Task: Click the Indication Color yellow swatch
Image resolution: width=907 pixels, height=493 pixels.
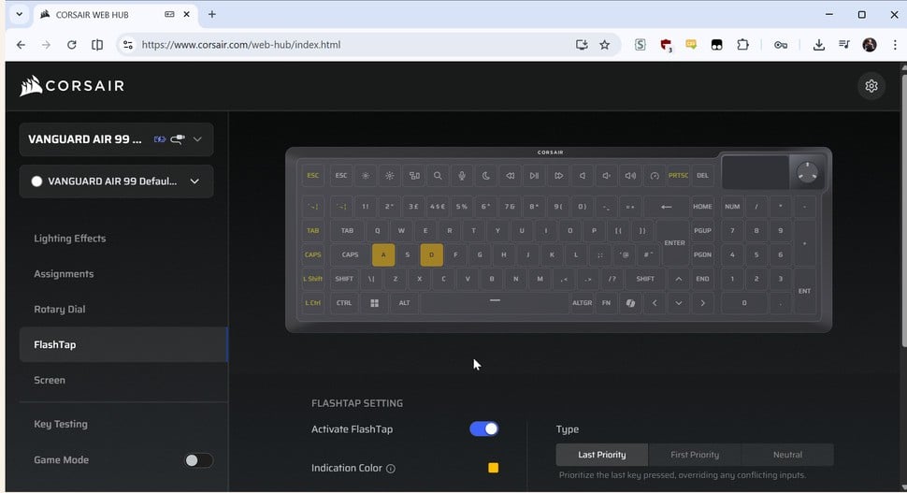Action: coord(493,468)
